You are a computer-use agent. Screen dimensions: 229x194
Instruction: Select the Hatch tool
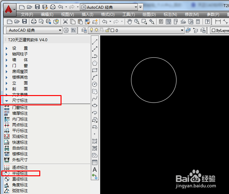[95, 141]
